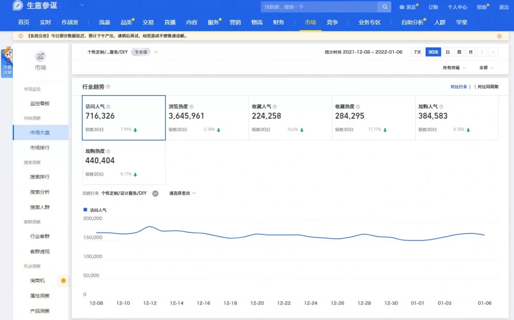The height and width of the screenshot is (320, 514).
Task: Open the 流量 nav tab
Action: pos(104,22)
